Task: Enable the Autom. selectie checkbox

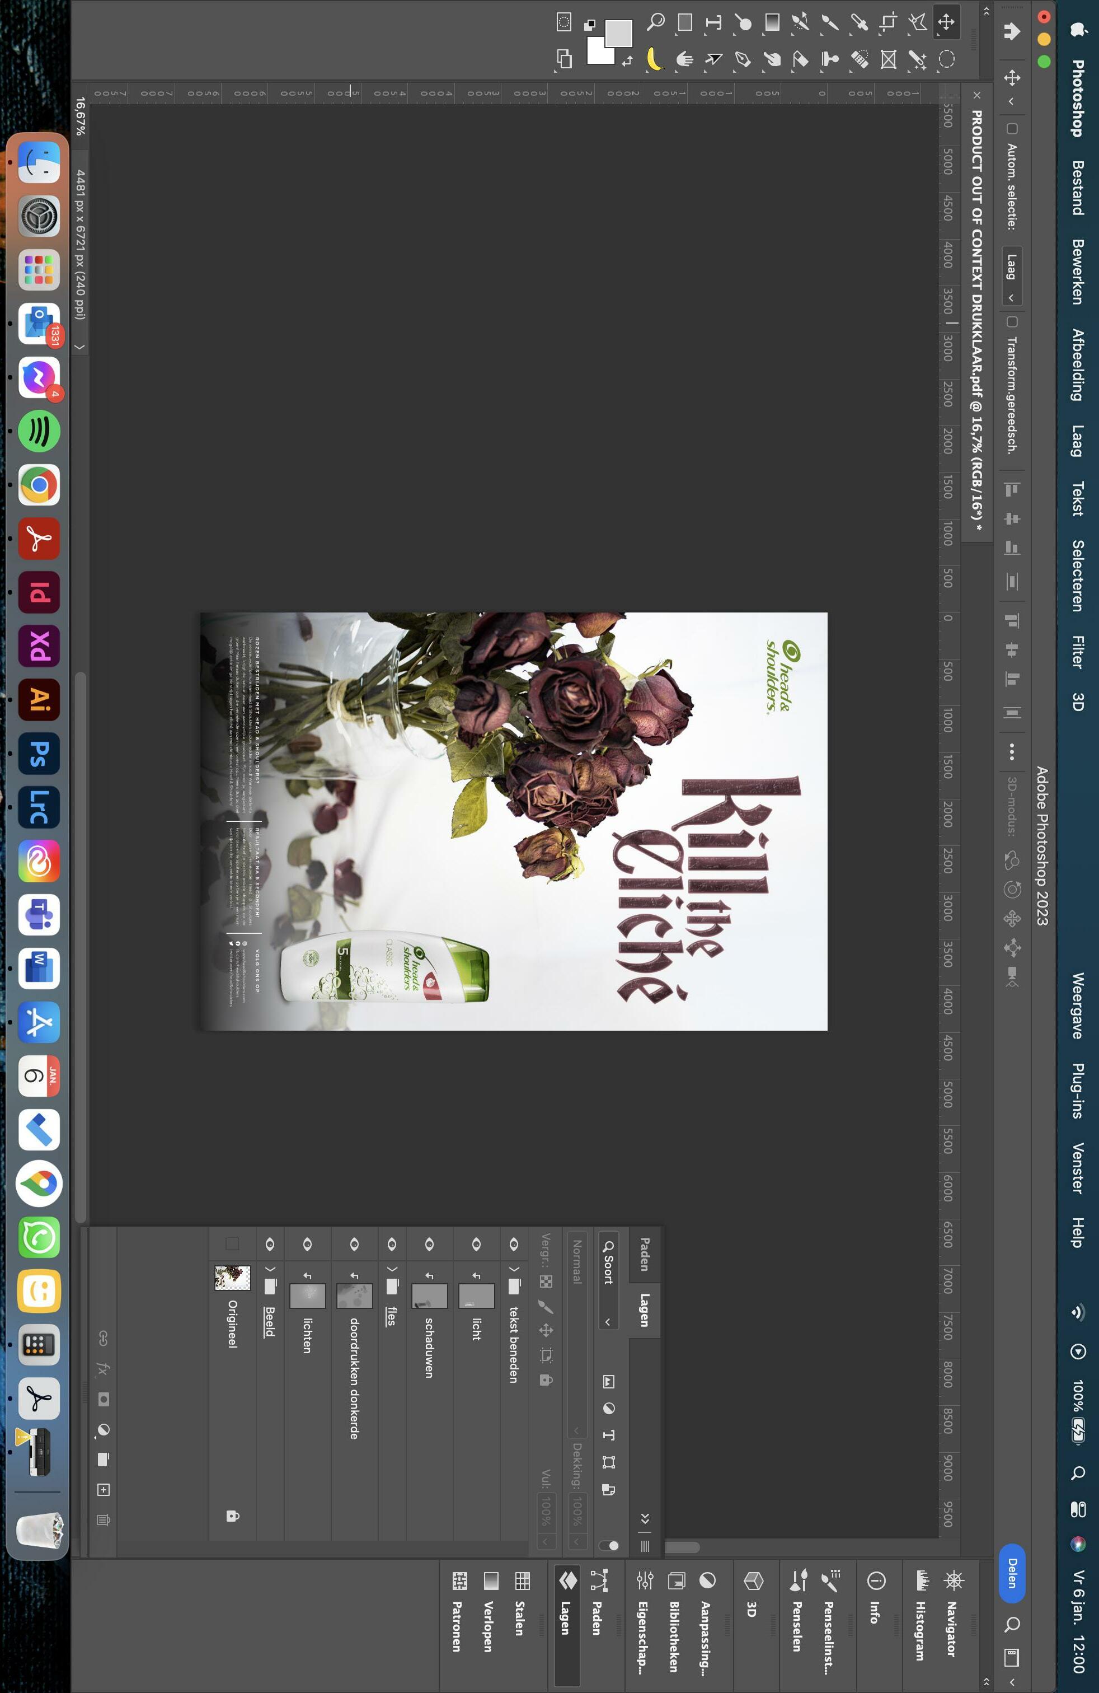Action: coord(1012,129)
